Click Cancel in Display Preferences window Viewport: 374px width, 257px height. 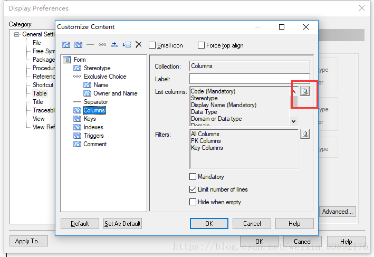[x=302, y=242]
